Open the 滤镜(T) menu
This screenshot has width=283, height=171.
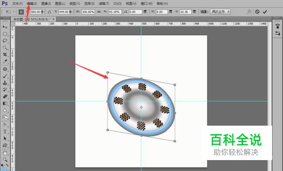104,3
